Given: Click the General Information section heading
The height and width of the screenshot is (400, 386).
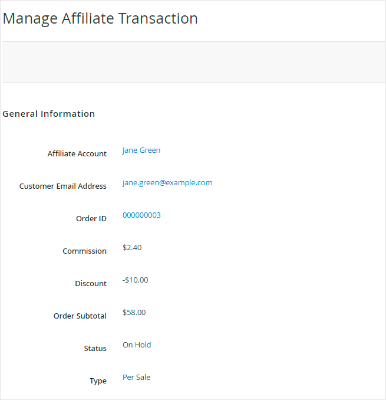Looking at the screenshot, I should [49, 114].
